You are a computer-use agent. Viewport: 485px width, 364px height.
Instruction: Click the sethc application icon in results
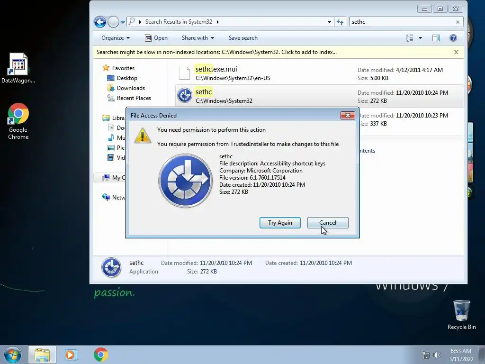185,95
